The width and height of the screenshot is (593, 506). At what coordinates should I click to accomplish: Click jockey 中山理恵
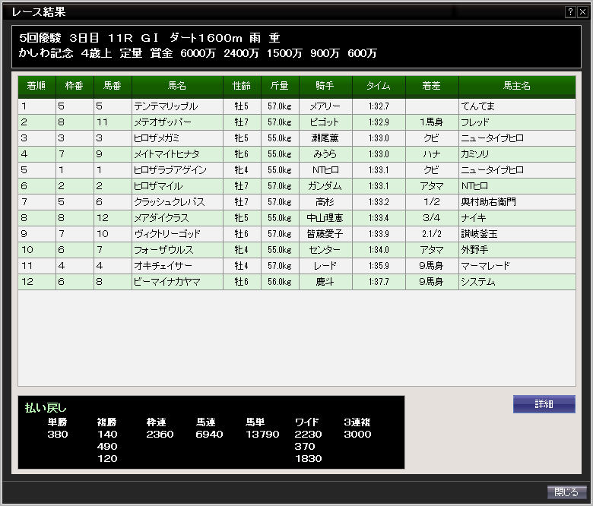click(x=325, y=218)
